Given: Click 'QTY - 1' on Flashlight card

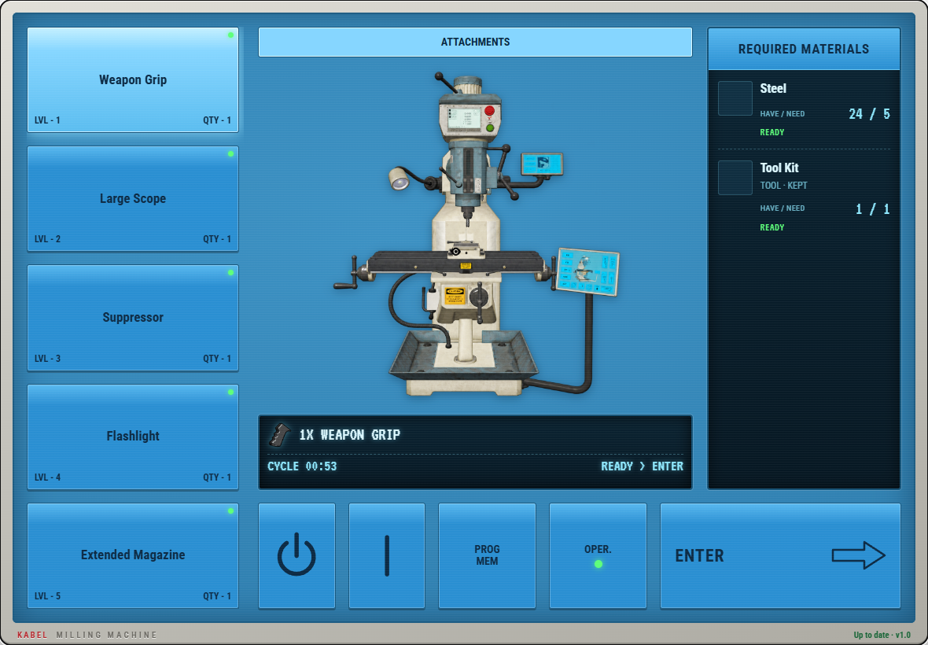Looking at the screenshot, I should click(217, 477).
